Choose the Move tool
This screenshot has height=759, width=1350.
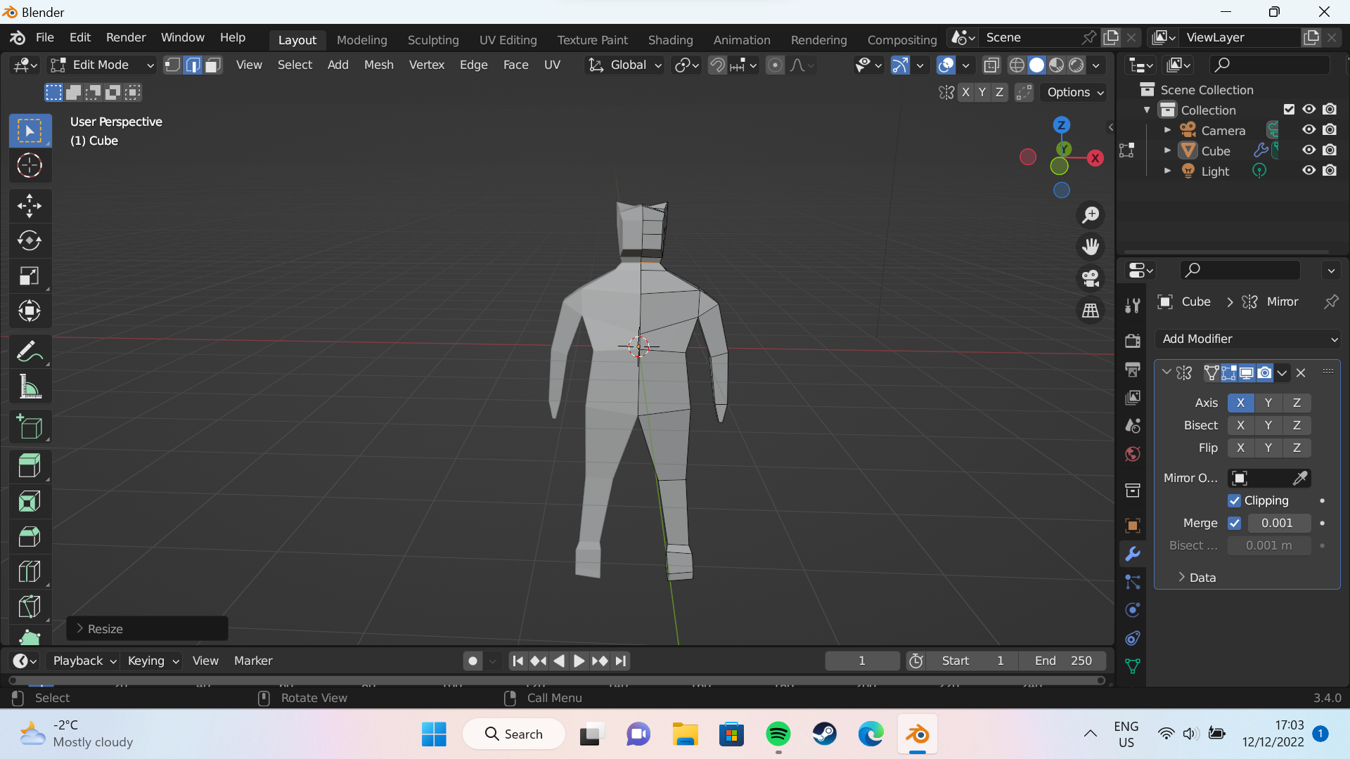[30, 206]
